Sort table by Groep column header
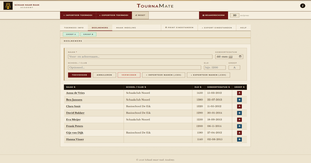 tap(239, 87)
